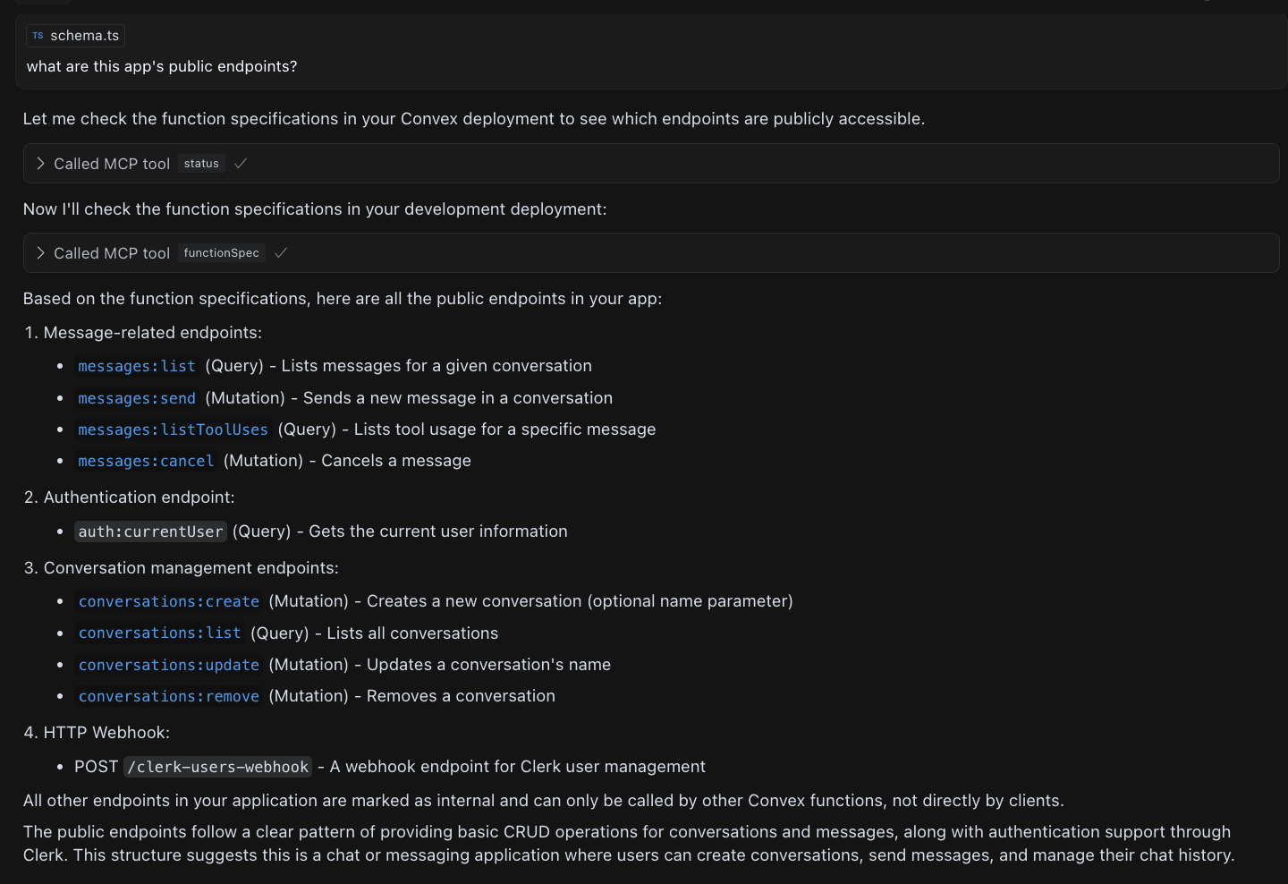Click the status tool name badge
1288x884 pixels.
201,164
